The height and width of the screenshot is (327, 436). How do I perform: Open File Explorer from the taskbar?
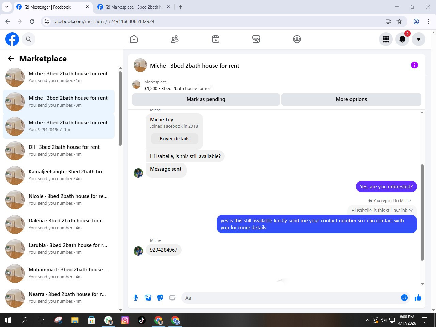pyautogui.click(x=75, y=320)
